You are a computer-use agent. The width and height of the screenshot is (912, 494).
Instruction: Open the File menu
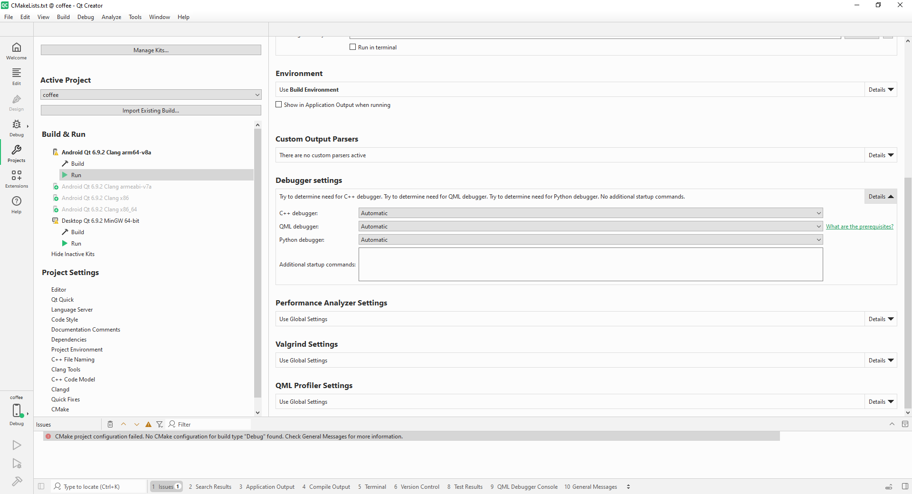pyautogui.click(x=9, y=17)
